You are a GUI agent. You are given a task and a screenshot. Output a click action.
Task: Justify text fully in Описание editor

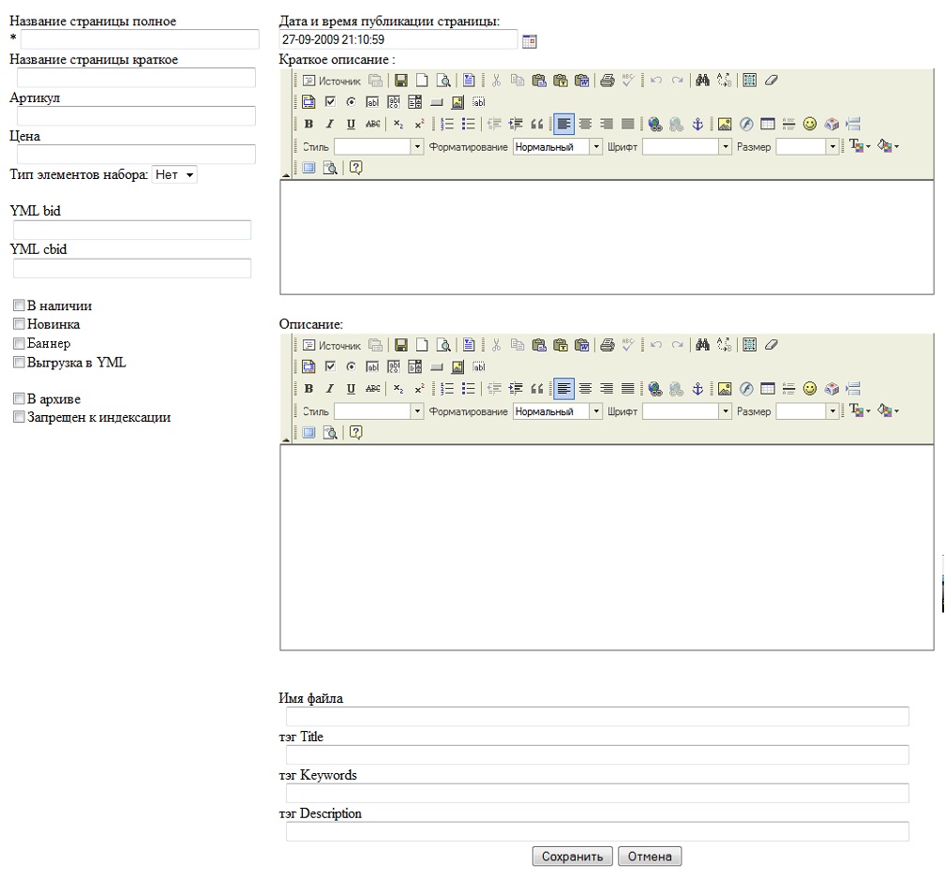tap(627, 389)
